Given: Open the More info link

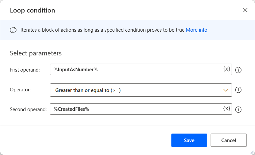Looking at the screenshot, I should (196, 30).
